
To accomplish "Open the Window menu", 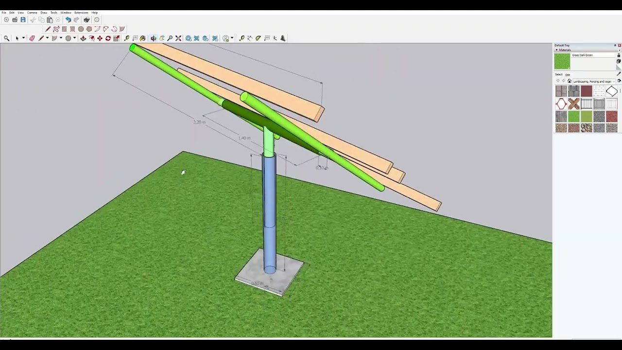I will coord(66,13).
